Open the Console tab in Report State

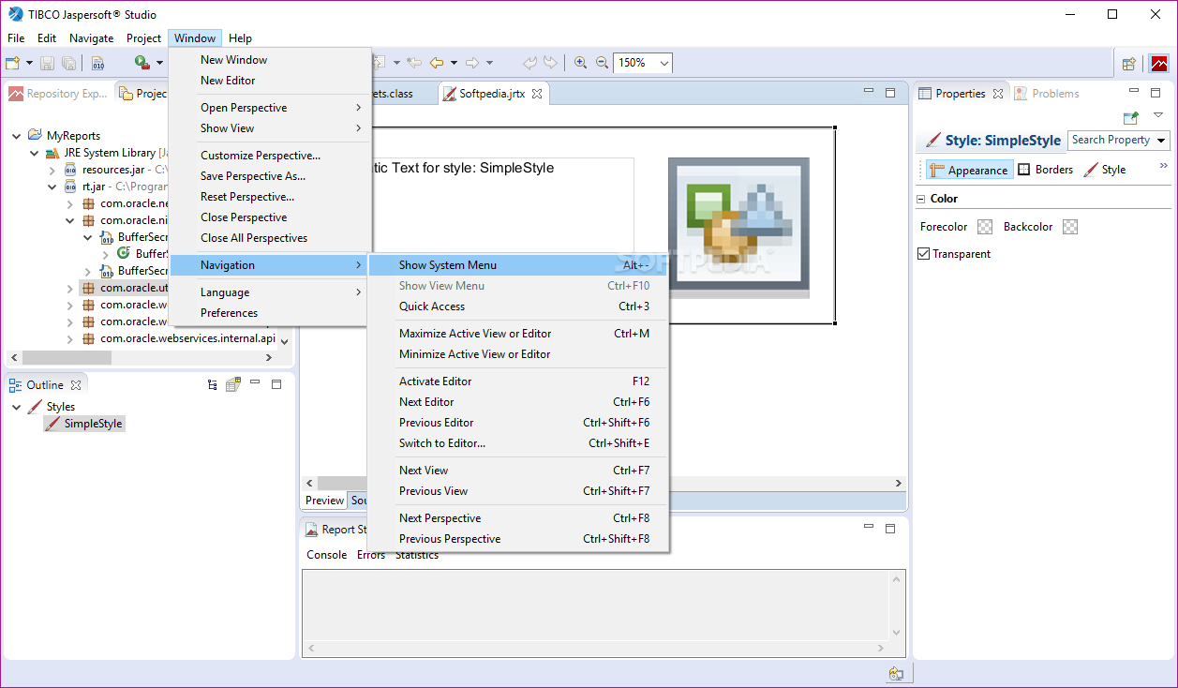(x=327, y=555)
